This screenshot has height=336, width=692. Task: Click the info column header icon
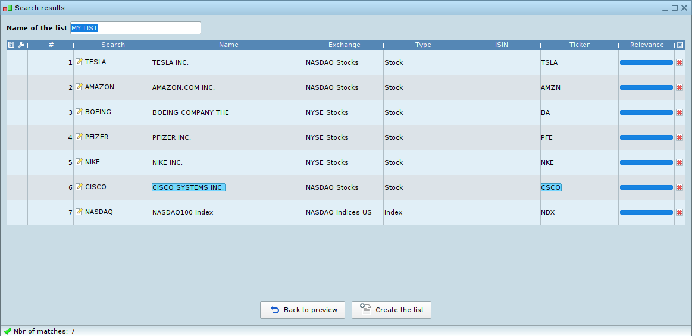pos(11,45)
